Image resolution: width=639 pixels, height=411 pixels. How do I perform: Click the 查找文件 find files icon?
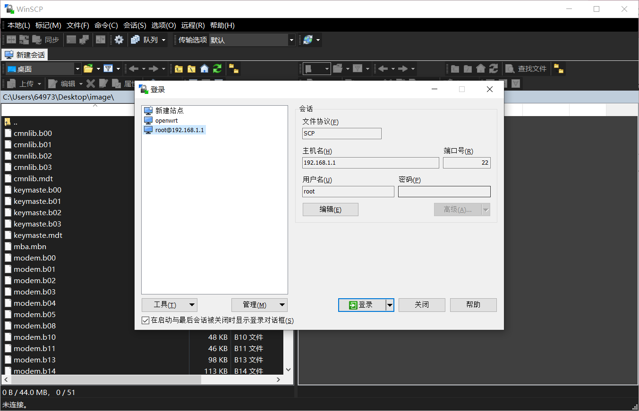[526, 68]
